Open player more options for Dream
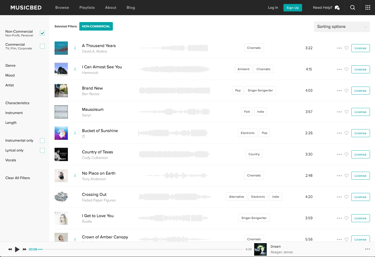 coord(368,249)
